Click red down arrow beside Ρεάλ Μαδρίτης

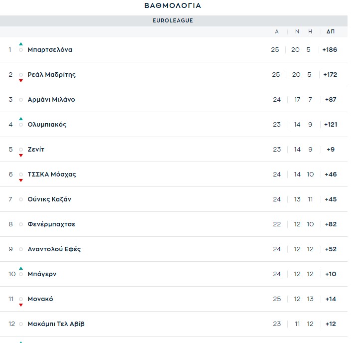[x=21, y=80]
